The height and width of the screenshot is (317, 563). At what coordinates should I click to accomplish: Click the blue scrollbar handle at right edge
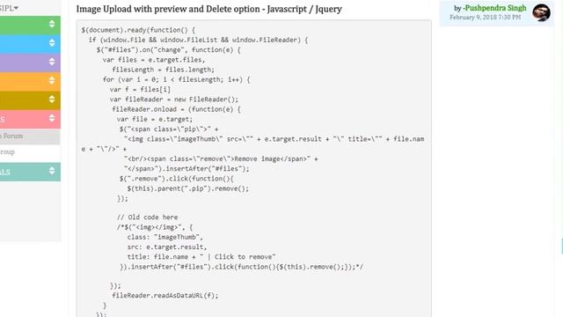pyautogui.click(x=562, y=247)
